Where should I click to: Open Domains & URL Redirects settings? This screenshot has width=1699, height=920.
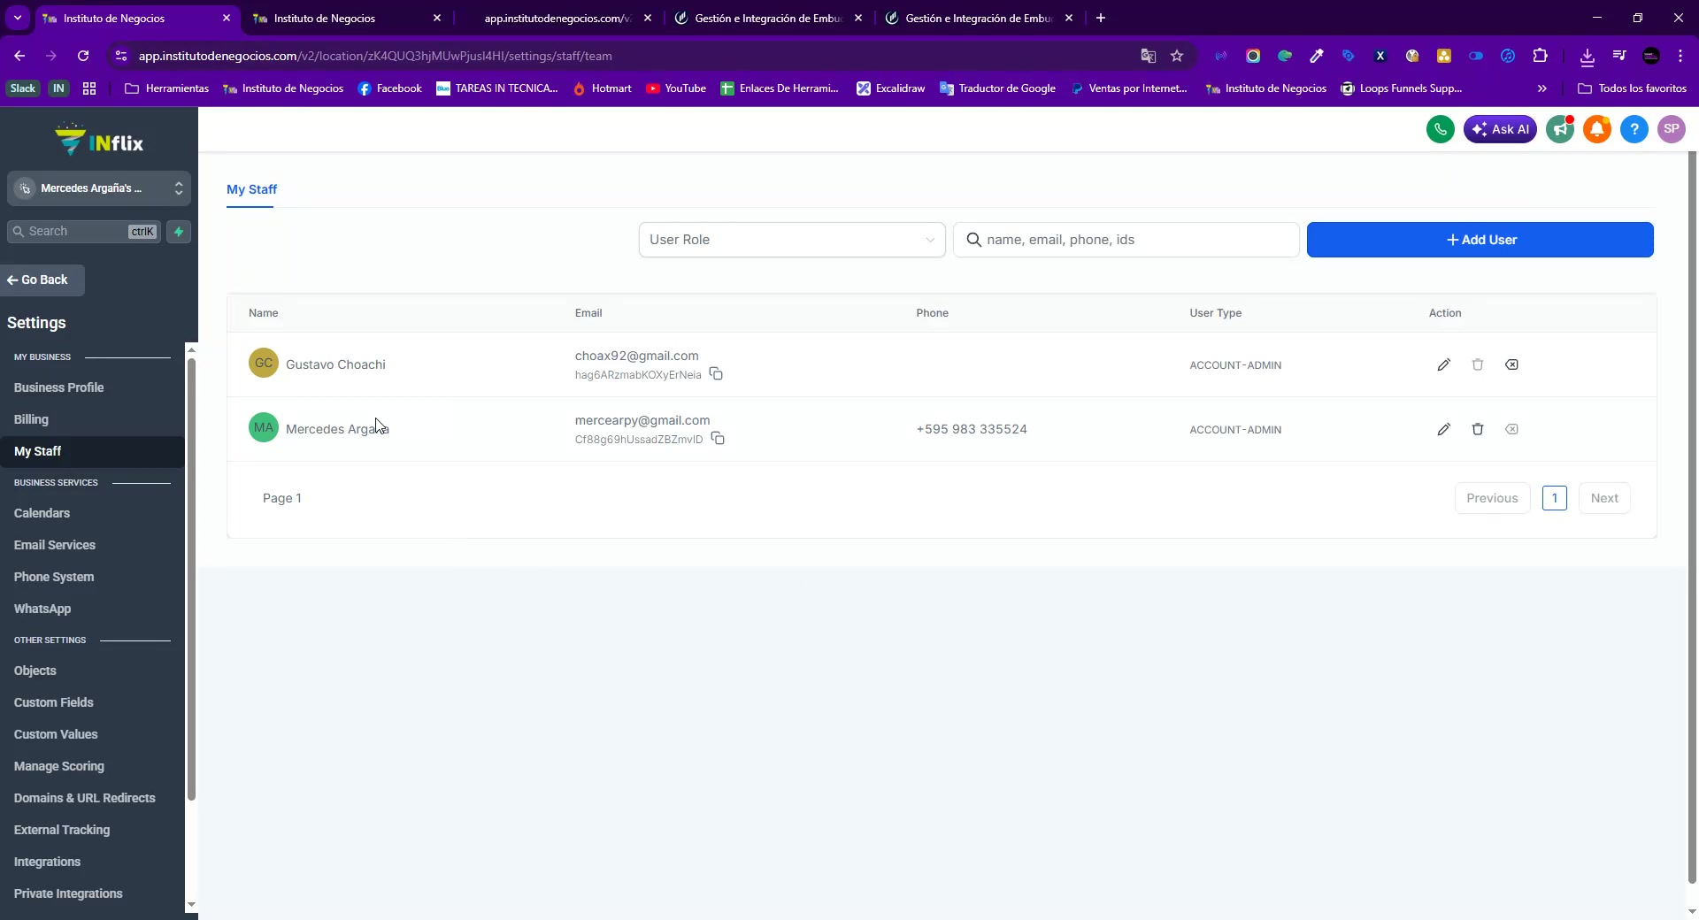point(84,798)
